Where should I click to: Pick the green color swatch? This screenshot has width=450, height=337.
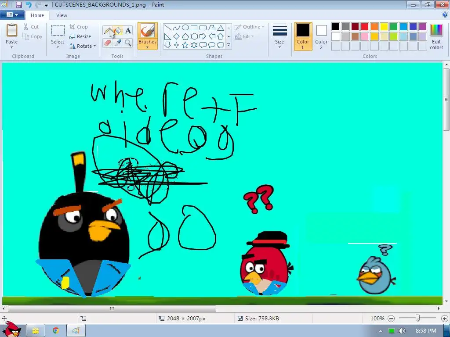pos(394,27)
